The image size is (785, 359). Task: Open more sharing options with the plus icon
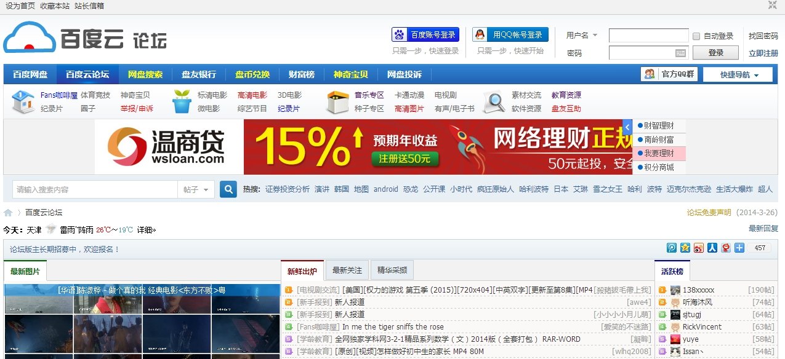click(739, 248)
